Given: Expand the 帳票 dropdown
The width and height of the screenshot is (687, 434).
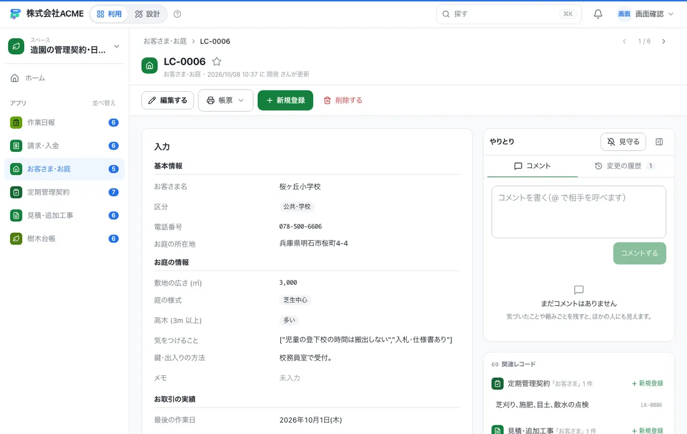Looking at the screenshot, I should [225, 100].
